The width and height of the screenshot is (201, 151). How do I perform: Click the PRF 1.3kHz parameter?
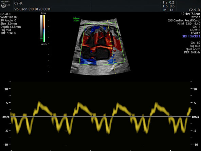click(8, 33)
